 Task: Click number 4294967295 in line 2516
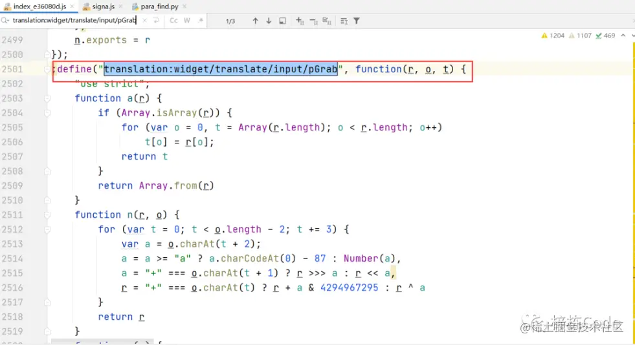[x=349, y=287]
